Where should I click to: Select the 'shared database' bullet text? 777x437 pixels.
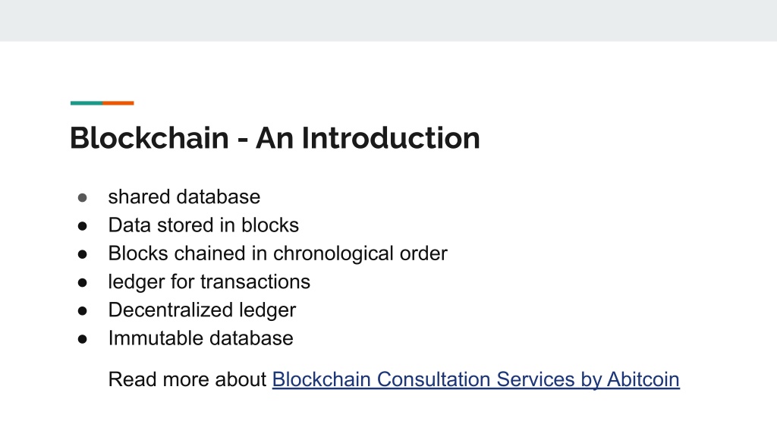click(x=184, y=196)
